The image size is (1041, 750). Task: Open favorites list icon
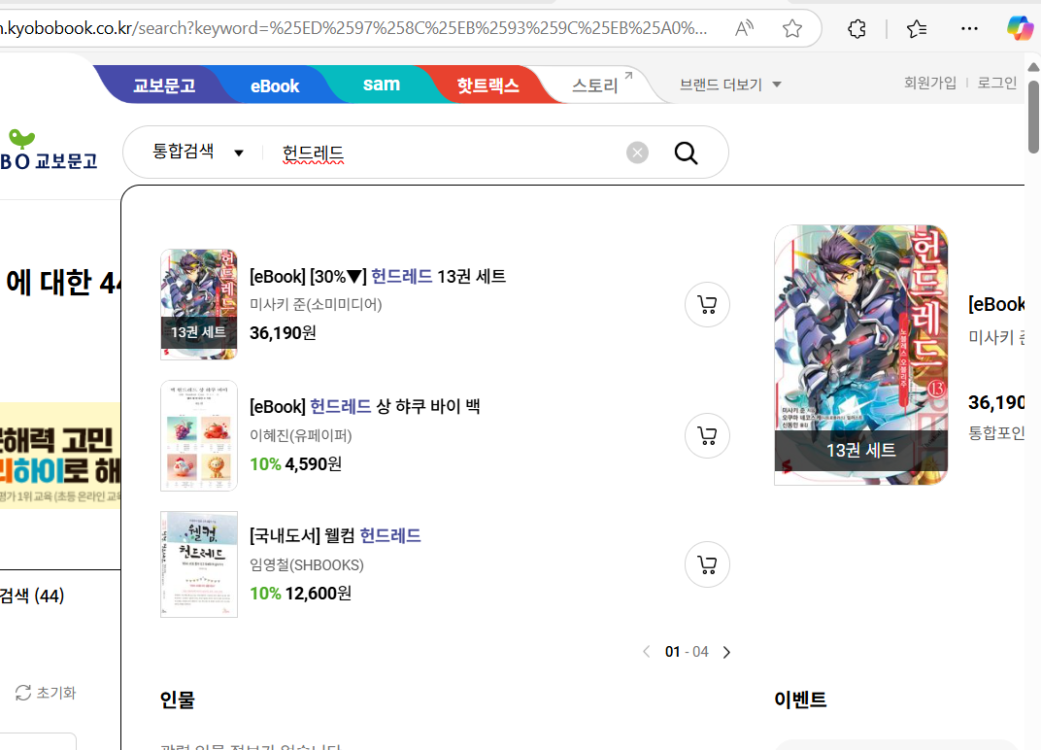click(x=917, y=28)
